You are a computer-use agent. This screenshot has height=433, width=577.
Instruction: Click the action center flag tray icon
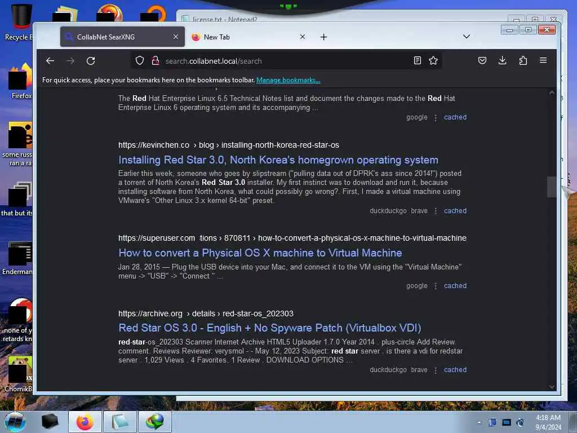(x=492, y=422)
